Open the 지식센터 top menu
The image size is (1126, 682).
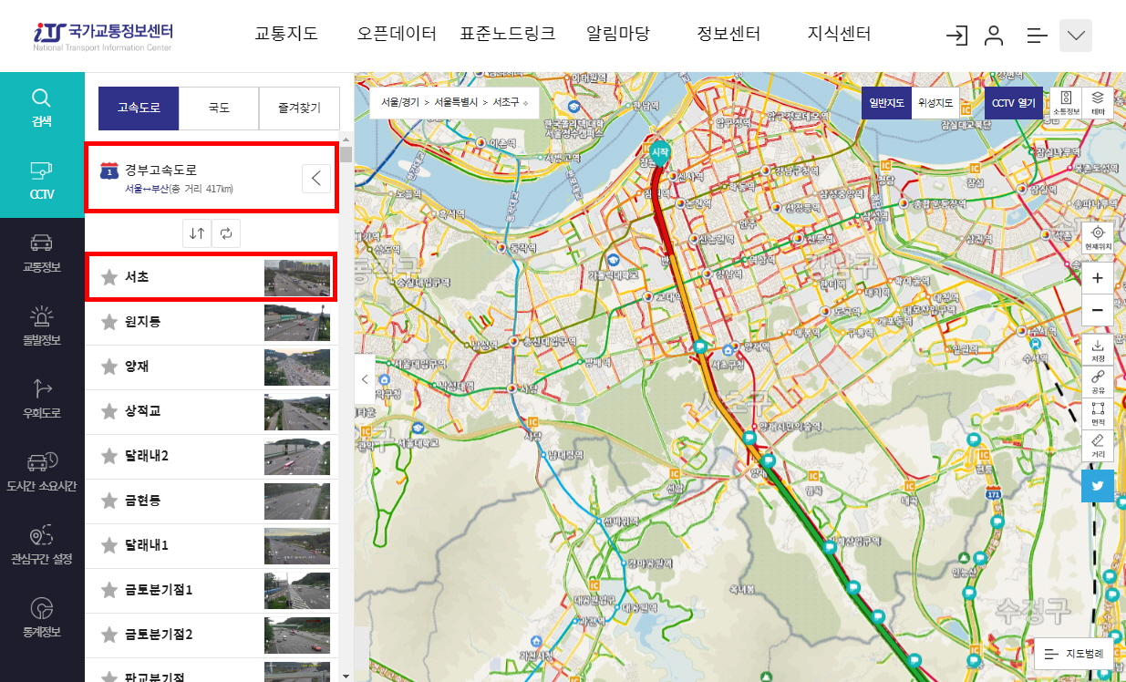pyautogui.click(x=840, y=35)
